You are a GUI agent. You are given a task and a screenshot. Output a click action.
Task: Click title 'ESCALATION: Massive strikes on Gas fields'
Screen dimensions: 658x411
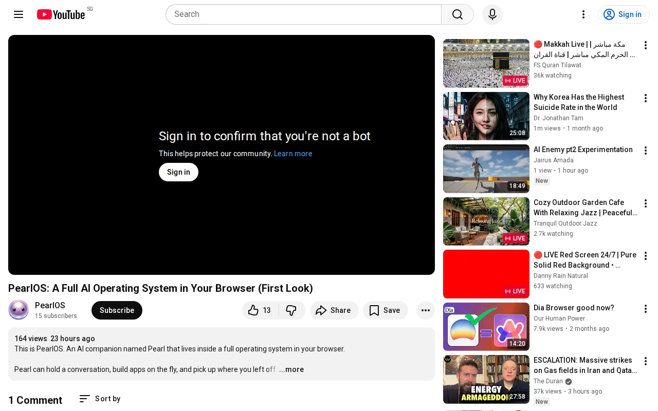click(x=586, y=365)
